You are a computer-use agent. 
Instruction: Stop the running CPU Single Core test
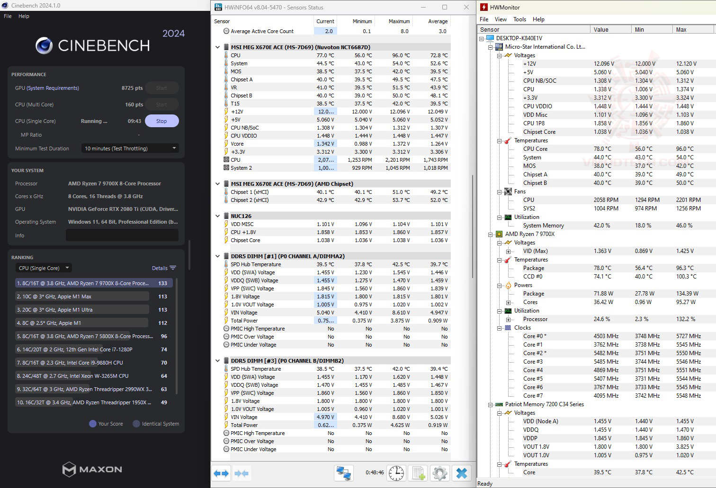[161, 121]
